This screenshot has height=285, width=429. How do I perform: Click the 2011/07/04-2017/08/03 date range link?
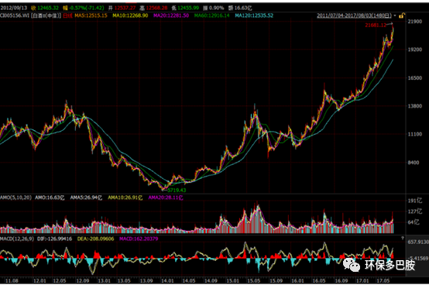tap(355, 15)
